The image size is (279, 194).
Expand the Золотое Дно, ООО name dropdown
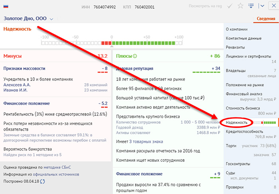coord(51,19)
